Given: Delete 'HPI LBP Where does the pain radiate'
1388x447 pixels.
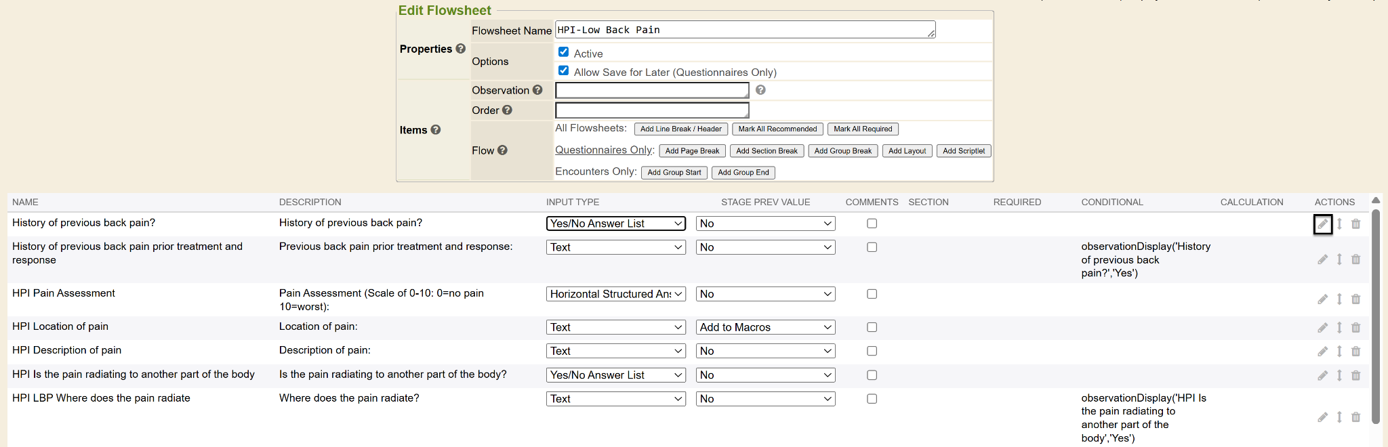Looking at the screenshot, I should pos(1355,417).
